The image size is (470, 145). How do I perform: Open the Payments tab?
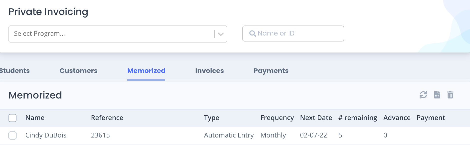271,71
